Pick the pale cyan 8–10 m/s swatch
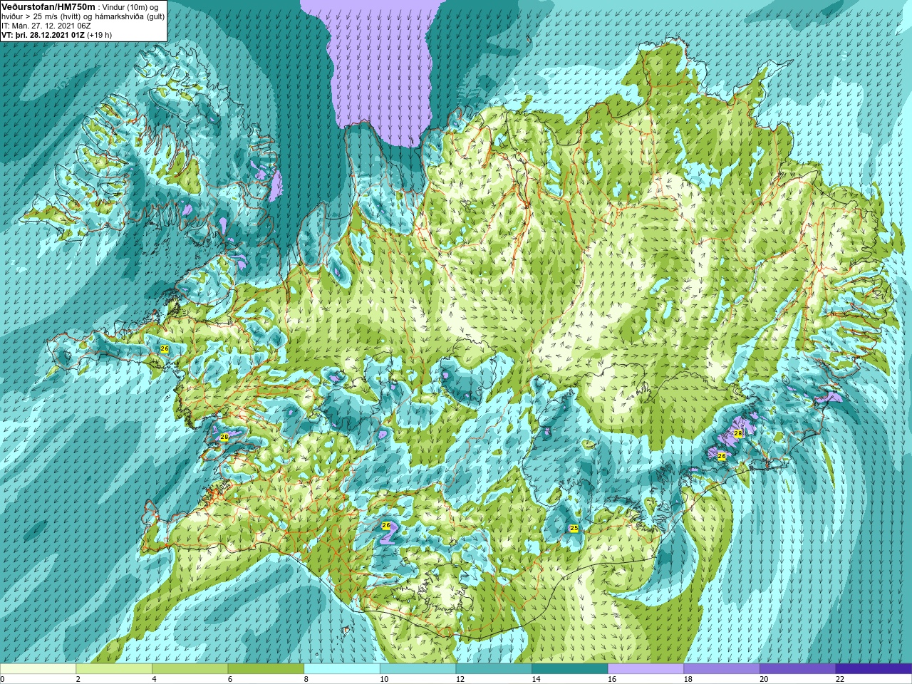The width and height of the screenshot is (912, 684). point(342,668)
